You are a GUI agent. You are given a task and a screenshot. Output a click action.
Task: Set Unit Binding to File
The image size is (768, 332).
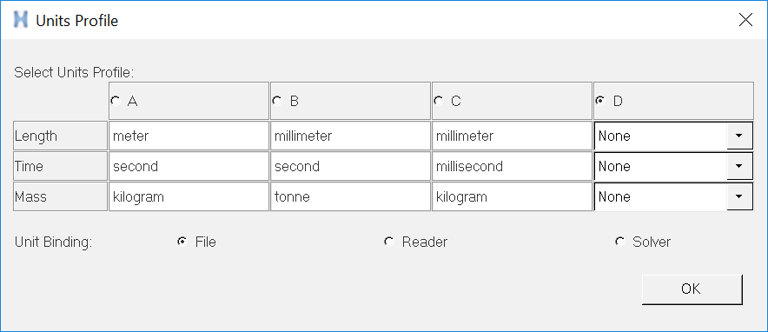coord(182,242)
